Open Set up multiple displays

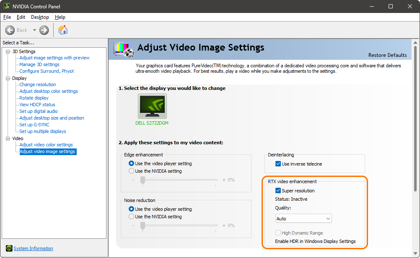(43, 131)
